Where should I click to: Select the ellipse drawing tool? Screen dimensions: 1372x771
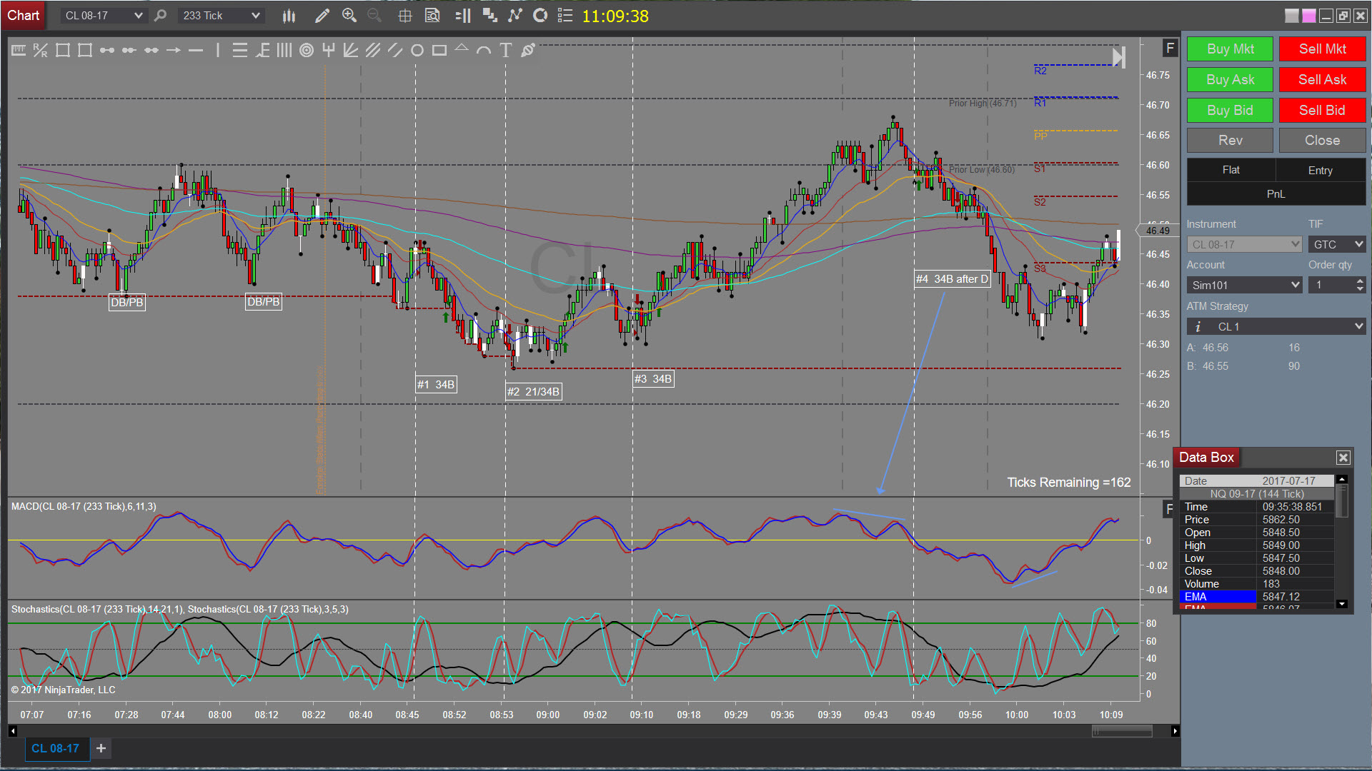(x=417, y=50)
